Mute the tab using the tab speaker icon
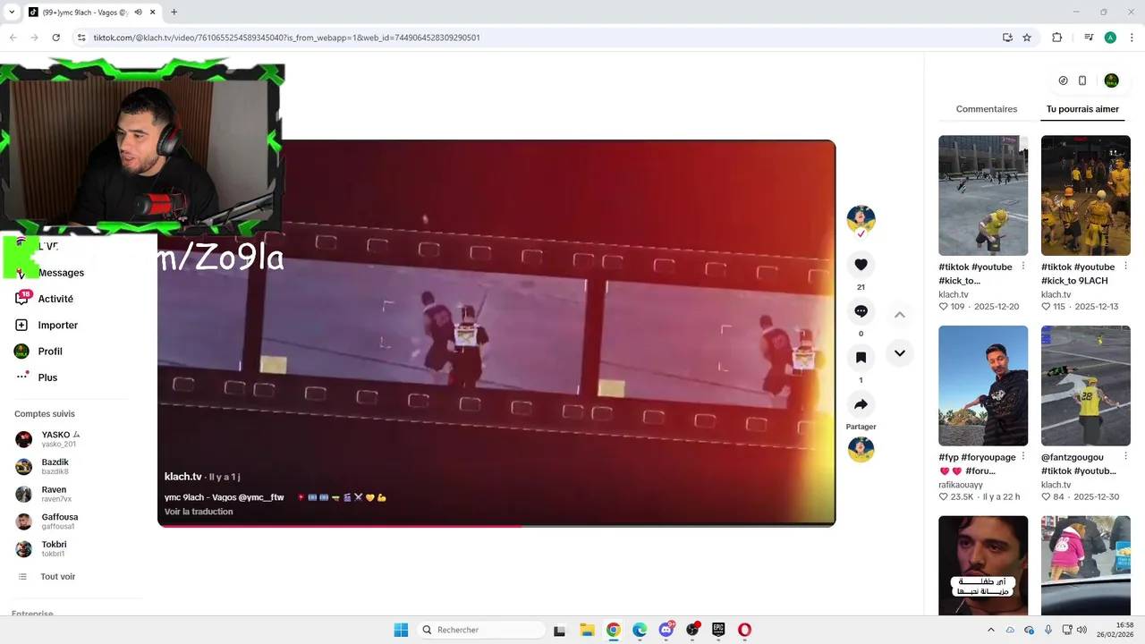This screenshot has height=644, width=1145. click(x=138, y=13)
